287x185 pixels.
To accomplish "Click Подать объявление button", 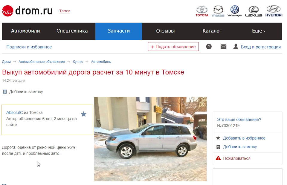I will click(173, 47).
